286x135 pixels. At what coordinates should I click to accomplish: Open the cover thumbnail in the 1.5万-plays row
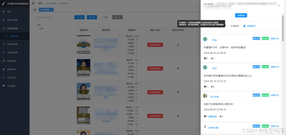[83, 115]
